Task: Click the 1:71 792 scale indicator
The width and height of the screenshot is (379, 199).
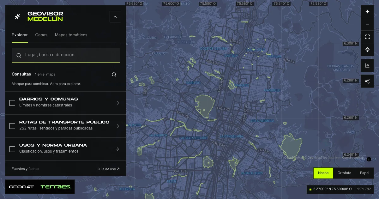Action: [x=364, y=189]
